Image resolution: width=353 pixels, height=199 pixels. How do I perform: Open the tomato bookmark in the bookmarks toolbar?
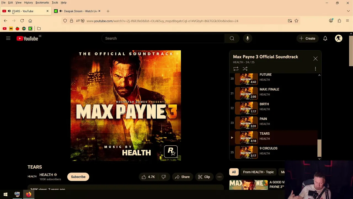[17, 28]
